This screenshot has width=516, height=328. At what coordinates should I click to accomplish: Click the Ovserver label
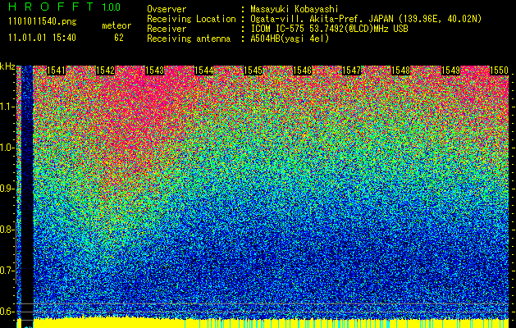click(x=167, y=9)
